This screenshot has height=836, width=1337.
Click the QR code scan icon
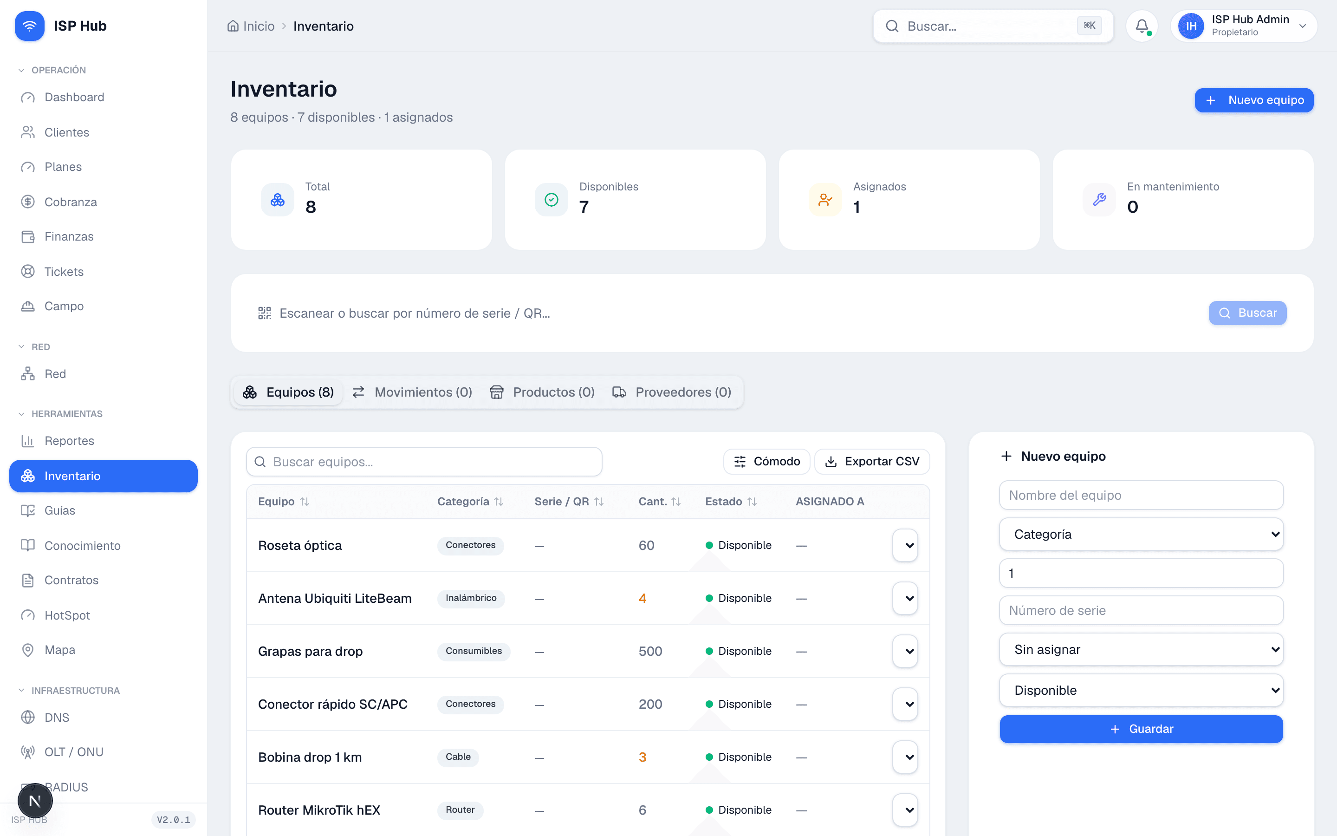pyautogui.click(x=265, y=313)
